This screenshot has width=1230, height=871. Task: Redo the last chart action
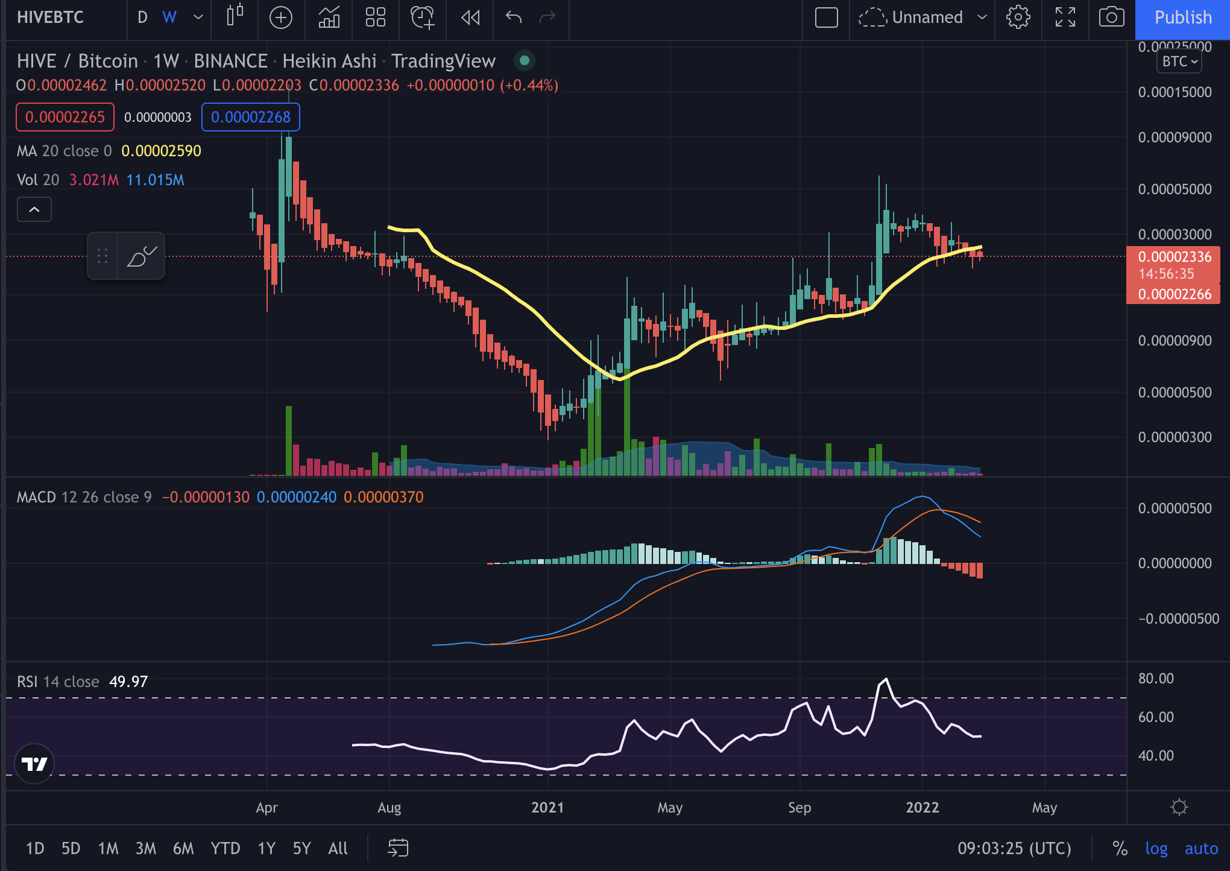[547, 17]
